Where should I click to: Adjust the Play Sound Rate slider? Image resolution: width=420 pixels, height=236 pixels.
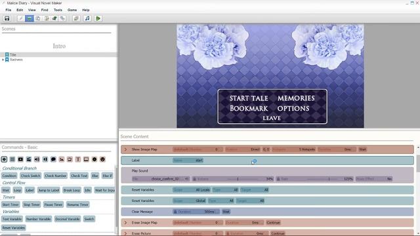tap(329, 179)
